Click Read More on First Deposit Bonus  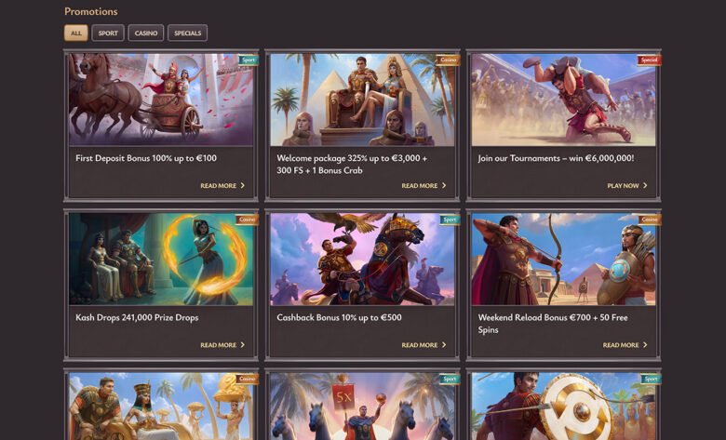pos(222,186)
